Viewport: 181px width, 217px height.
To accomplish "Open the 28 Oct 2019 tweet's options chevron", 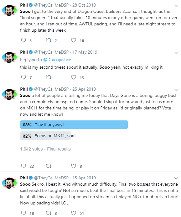I will coord(176,6).
